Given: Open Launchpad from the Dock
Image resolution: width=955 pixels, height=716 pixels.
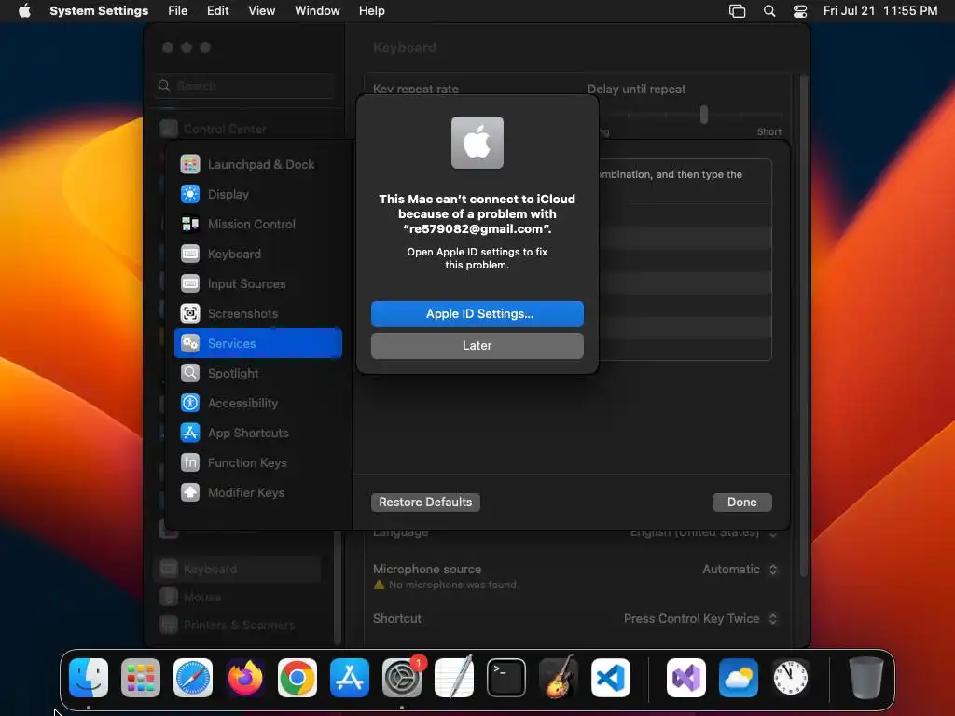Looking at the screenshot, I should (141, 678).
